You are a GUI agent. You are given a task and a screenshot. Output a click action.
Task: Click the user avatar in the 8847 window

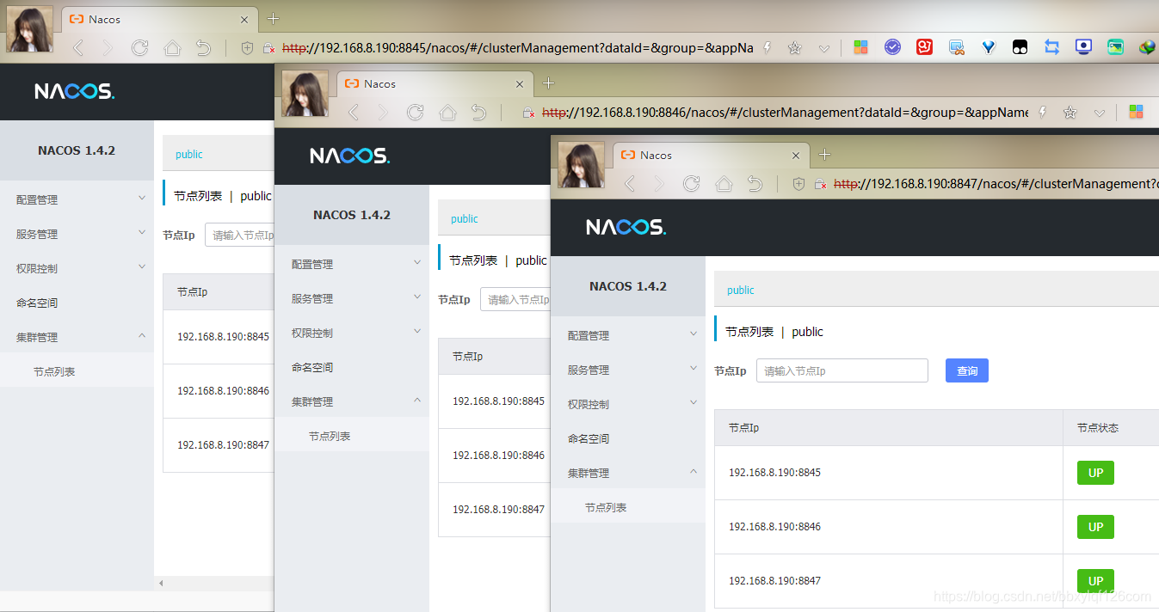pos(582,165)
